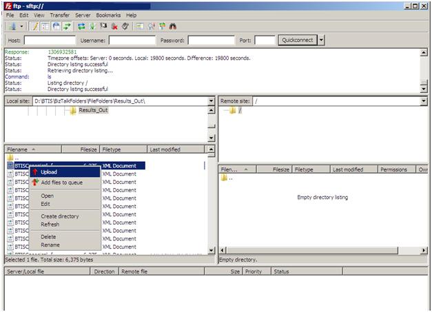432x312 pixels.
Task: Click message log scrollbar down arrow
Action: 424,89
